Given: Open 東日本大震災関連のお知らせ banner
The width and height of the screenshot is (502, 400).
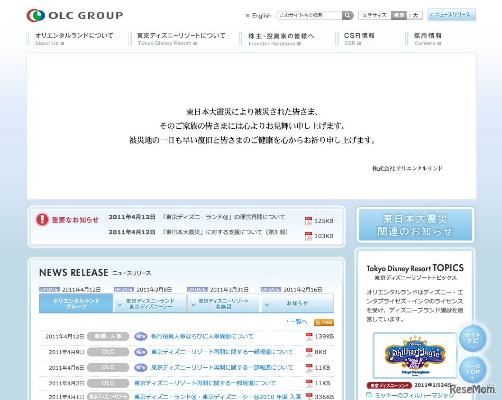Looking at the screenshot, I should (x=415, y=225).
